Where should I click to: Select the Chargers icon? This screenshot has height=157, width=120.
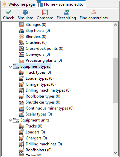click(21, 138)
